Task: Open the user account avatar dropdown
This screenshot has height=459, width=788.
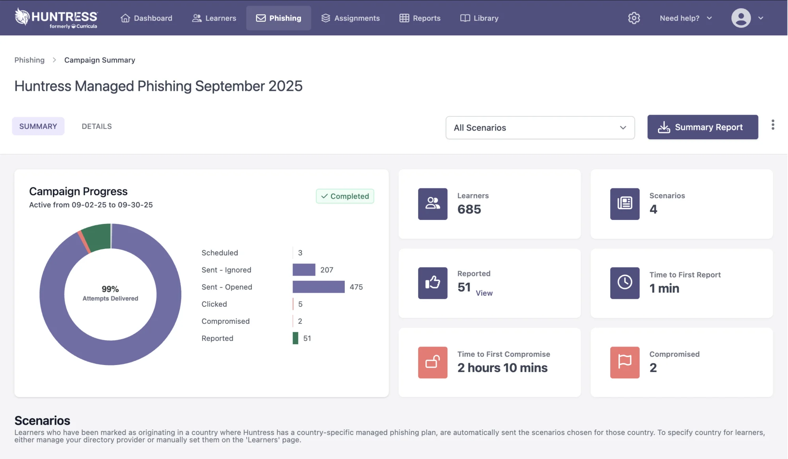Action: 747,18
